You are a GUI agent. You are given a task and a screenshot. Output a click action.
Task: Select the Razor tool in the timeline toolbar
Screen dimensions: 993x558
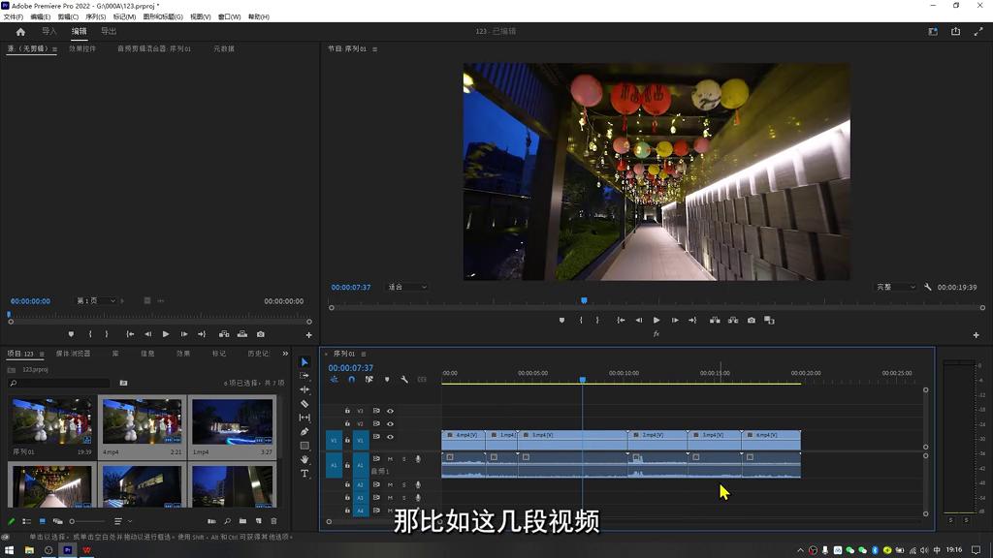tap(304, 405)
